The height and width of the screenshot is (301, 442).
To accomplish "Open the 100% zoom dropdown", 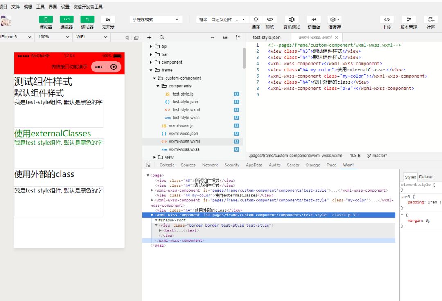I will 54,37.
